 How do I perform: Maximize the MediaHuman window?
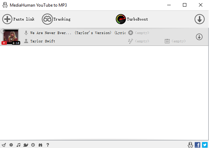point(185,5)
